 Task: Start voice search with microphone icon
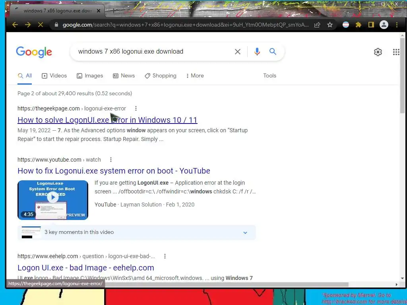click(257, 52)
